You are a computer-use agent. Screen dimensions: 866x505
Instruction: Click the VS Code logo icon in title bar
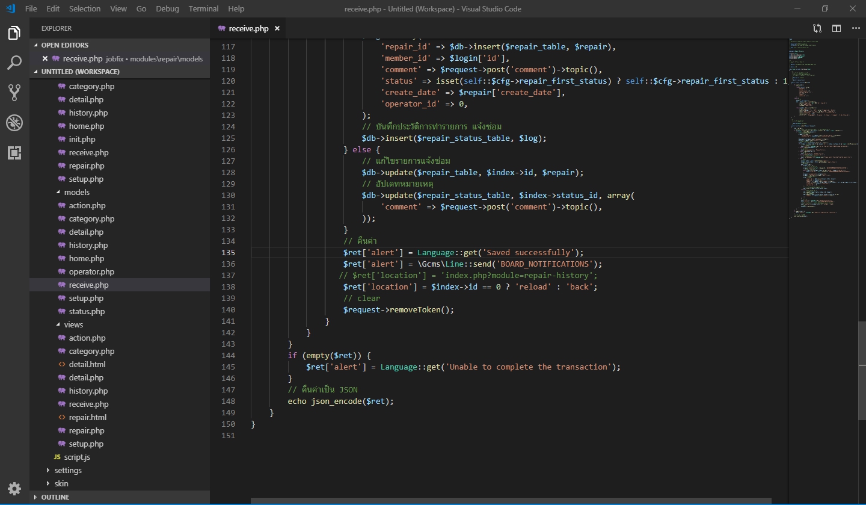coord(10,8)
